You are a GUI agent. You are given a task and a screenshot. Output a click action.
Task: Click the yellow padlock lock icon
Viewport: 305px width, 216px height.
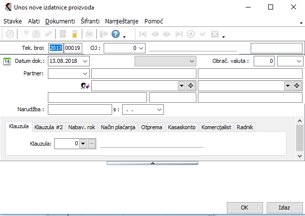tap(75, 34)
